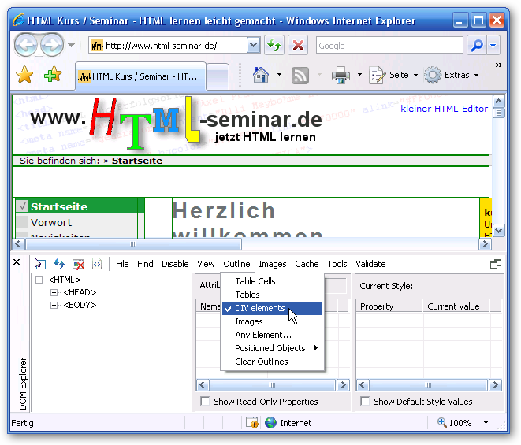The height and width of the screenshot is (445, 521).
Task: Choose Table Cells from Outline menu
Action: tap(272, 281)
